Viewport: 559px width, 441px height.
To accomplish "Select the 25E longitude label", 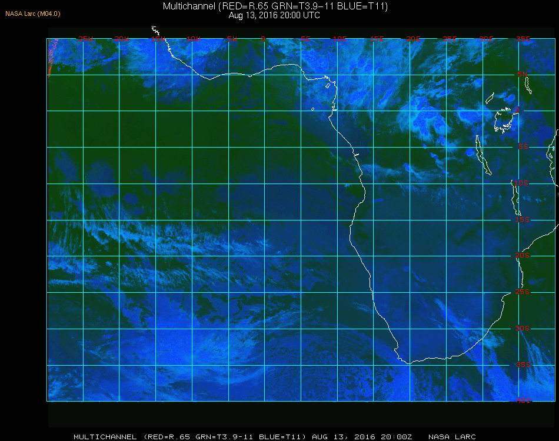I will coord(450,39).
